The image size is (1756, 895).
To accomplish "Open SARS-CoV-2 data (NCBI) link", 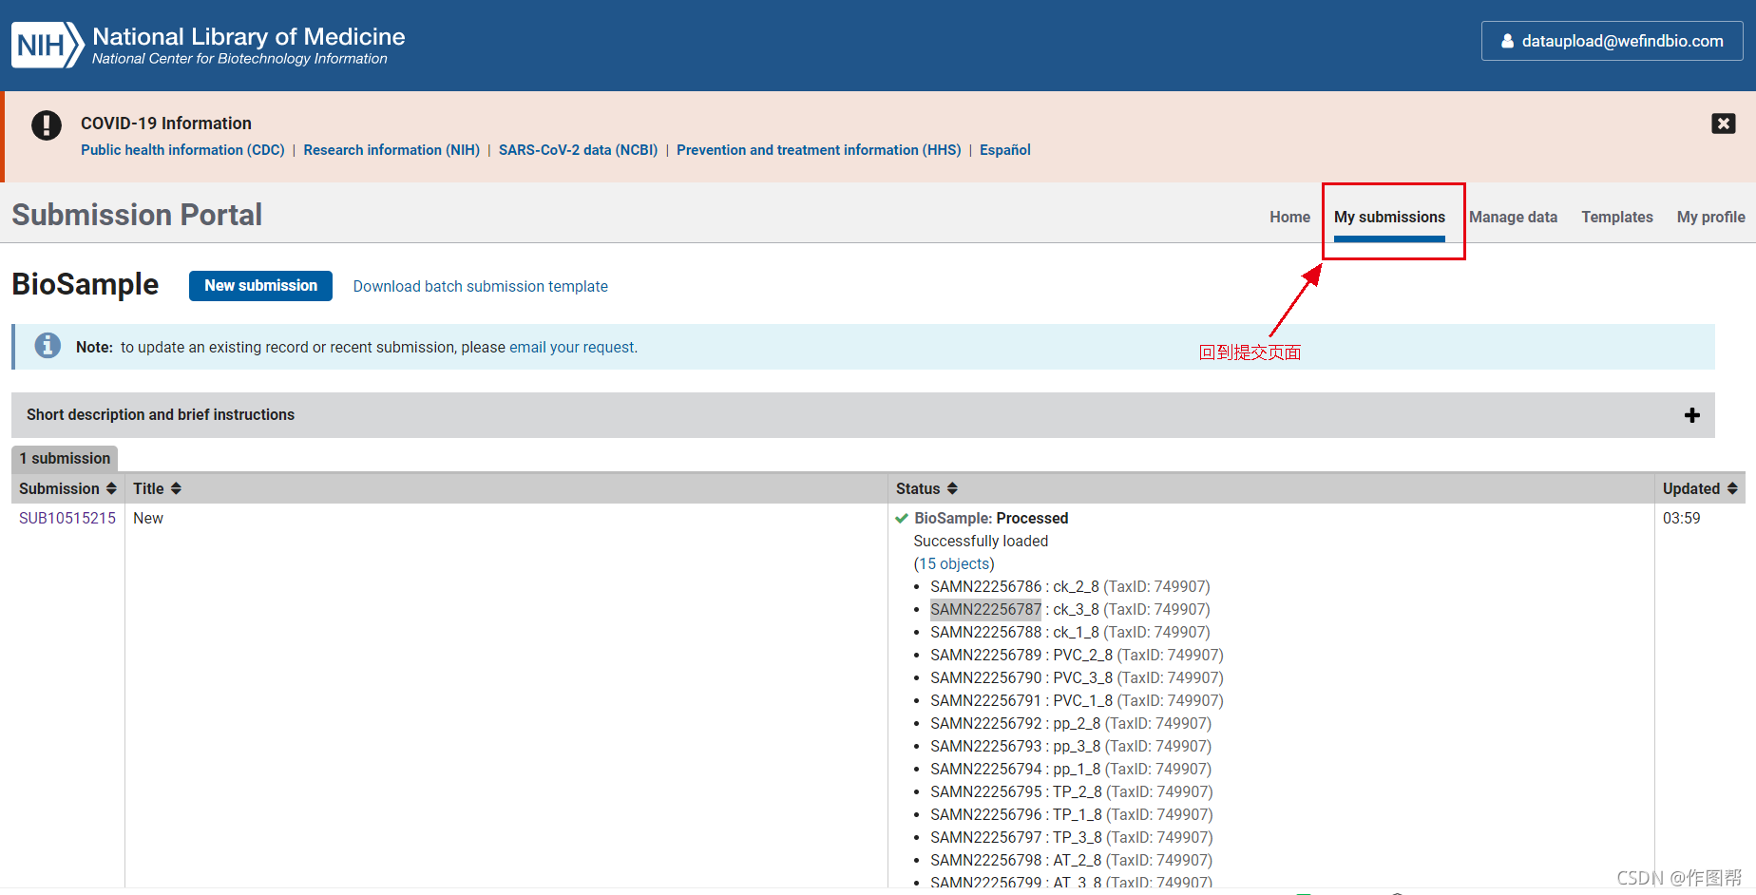I will click(x=578, y=150).
